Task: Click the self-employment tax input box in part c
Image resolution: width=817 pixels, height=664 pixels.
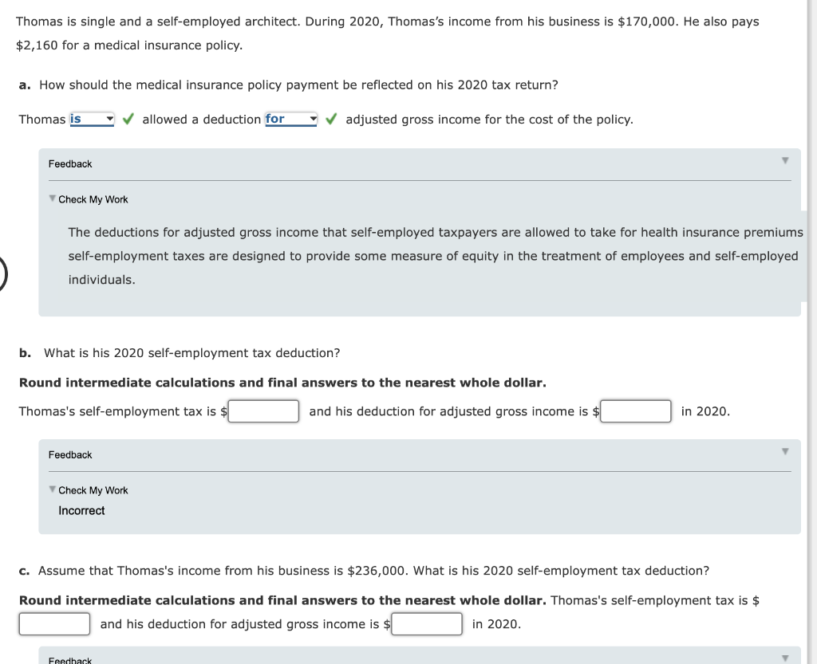Action: [x=54, y=623]
